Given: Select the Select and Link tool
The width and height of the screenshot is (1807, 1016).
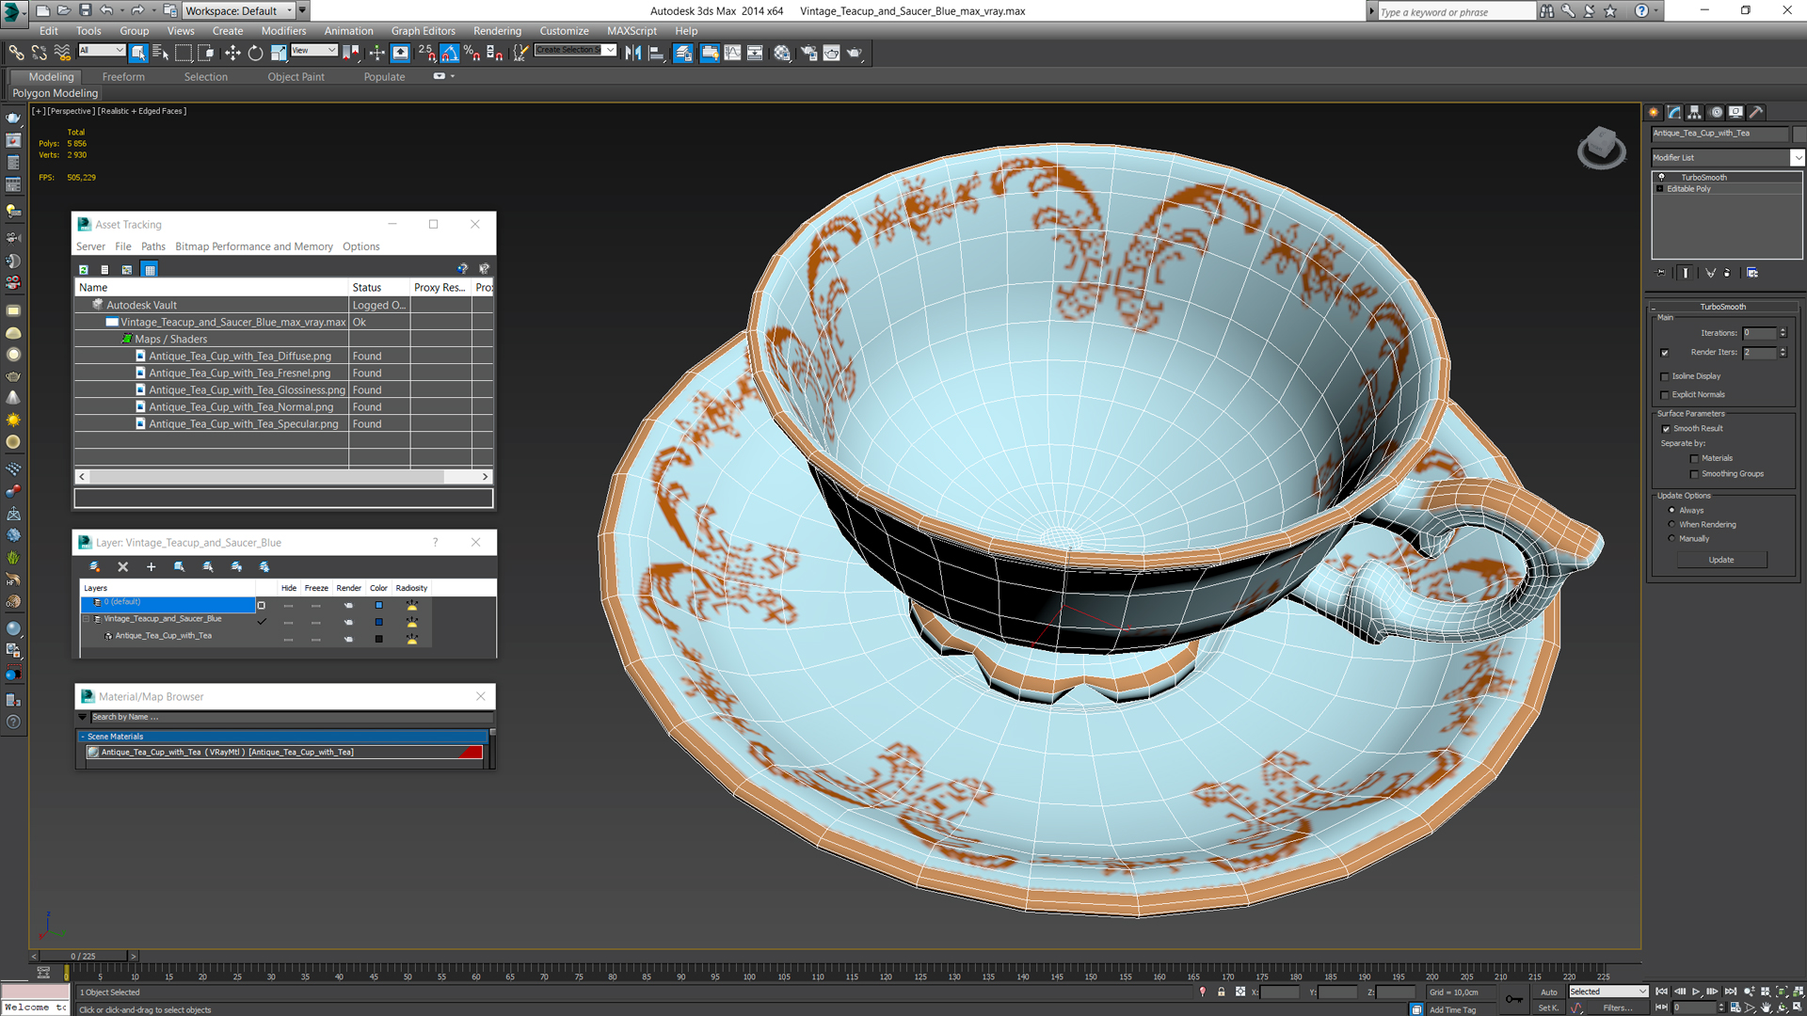Looking at the screenshot, I should 16,53.
